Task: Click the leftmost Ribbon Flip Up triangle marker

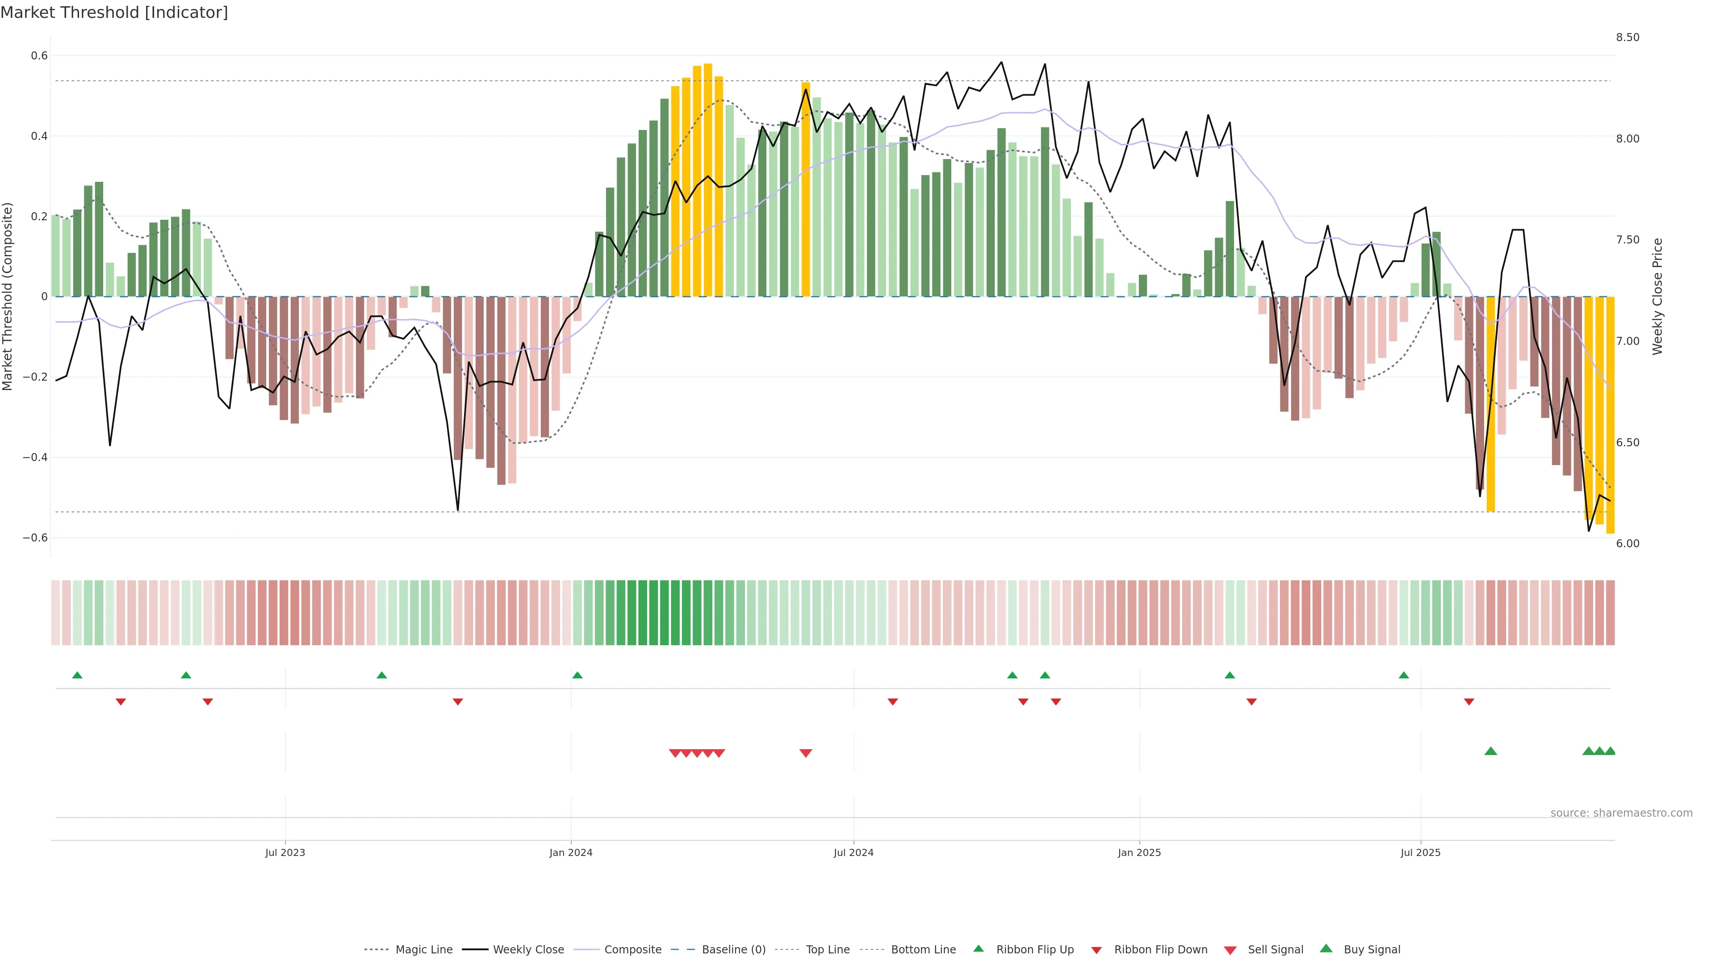Action: pos(77,675)
